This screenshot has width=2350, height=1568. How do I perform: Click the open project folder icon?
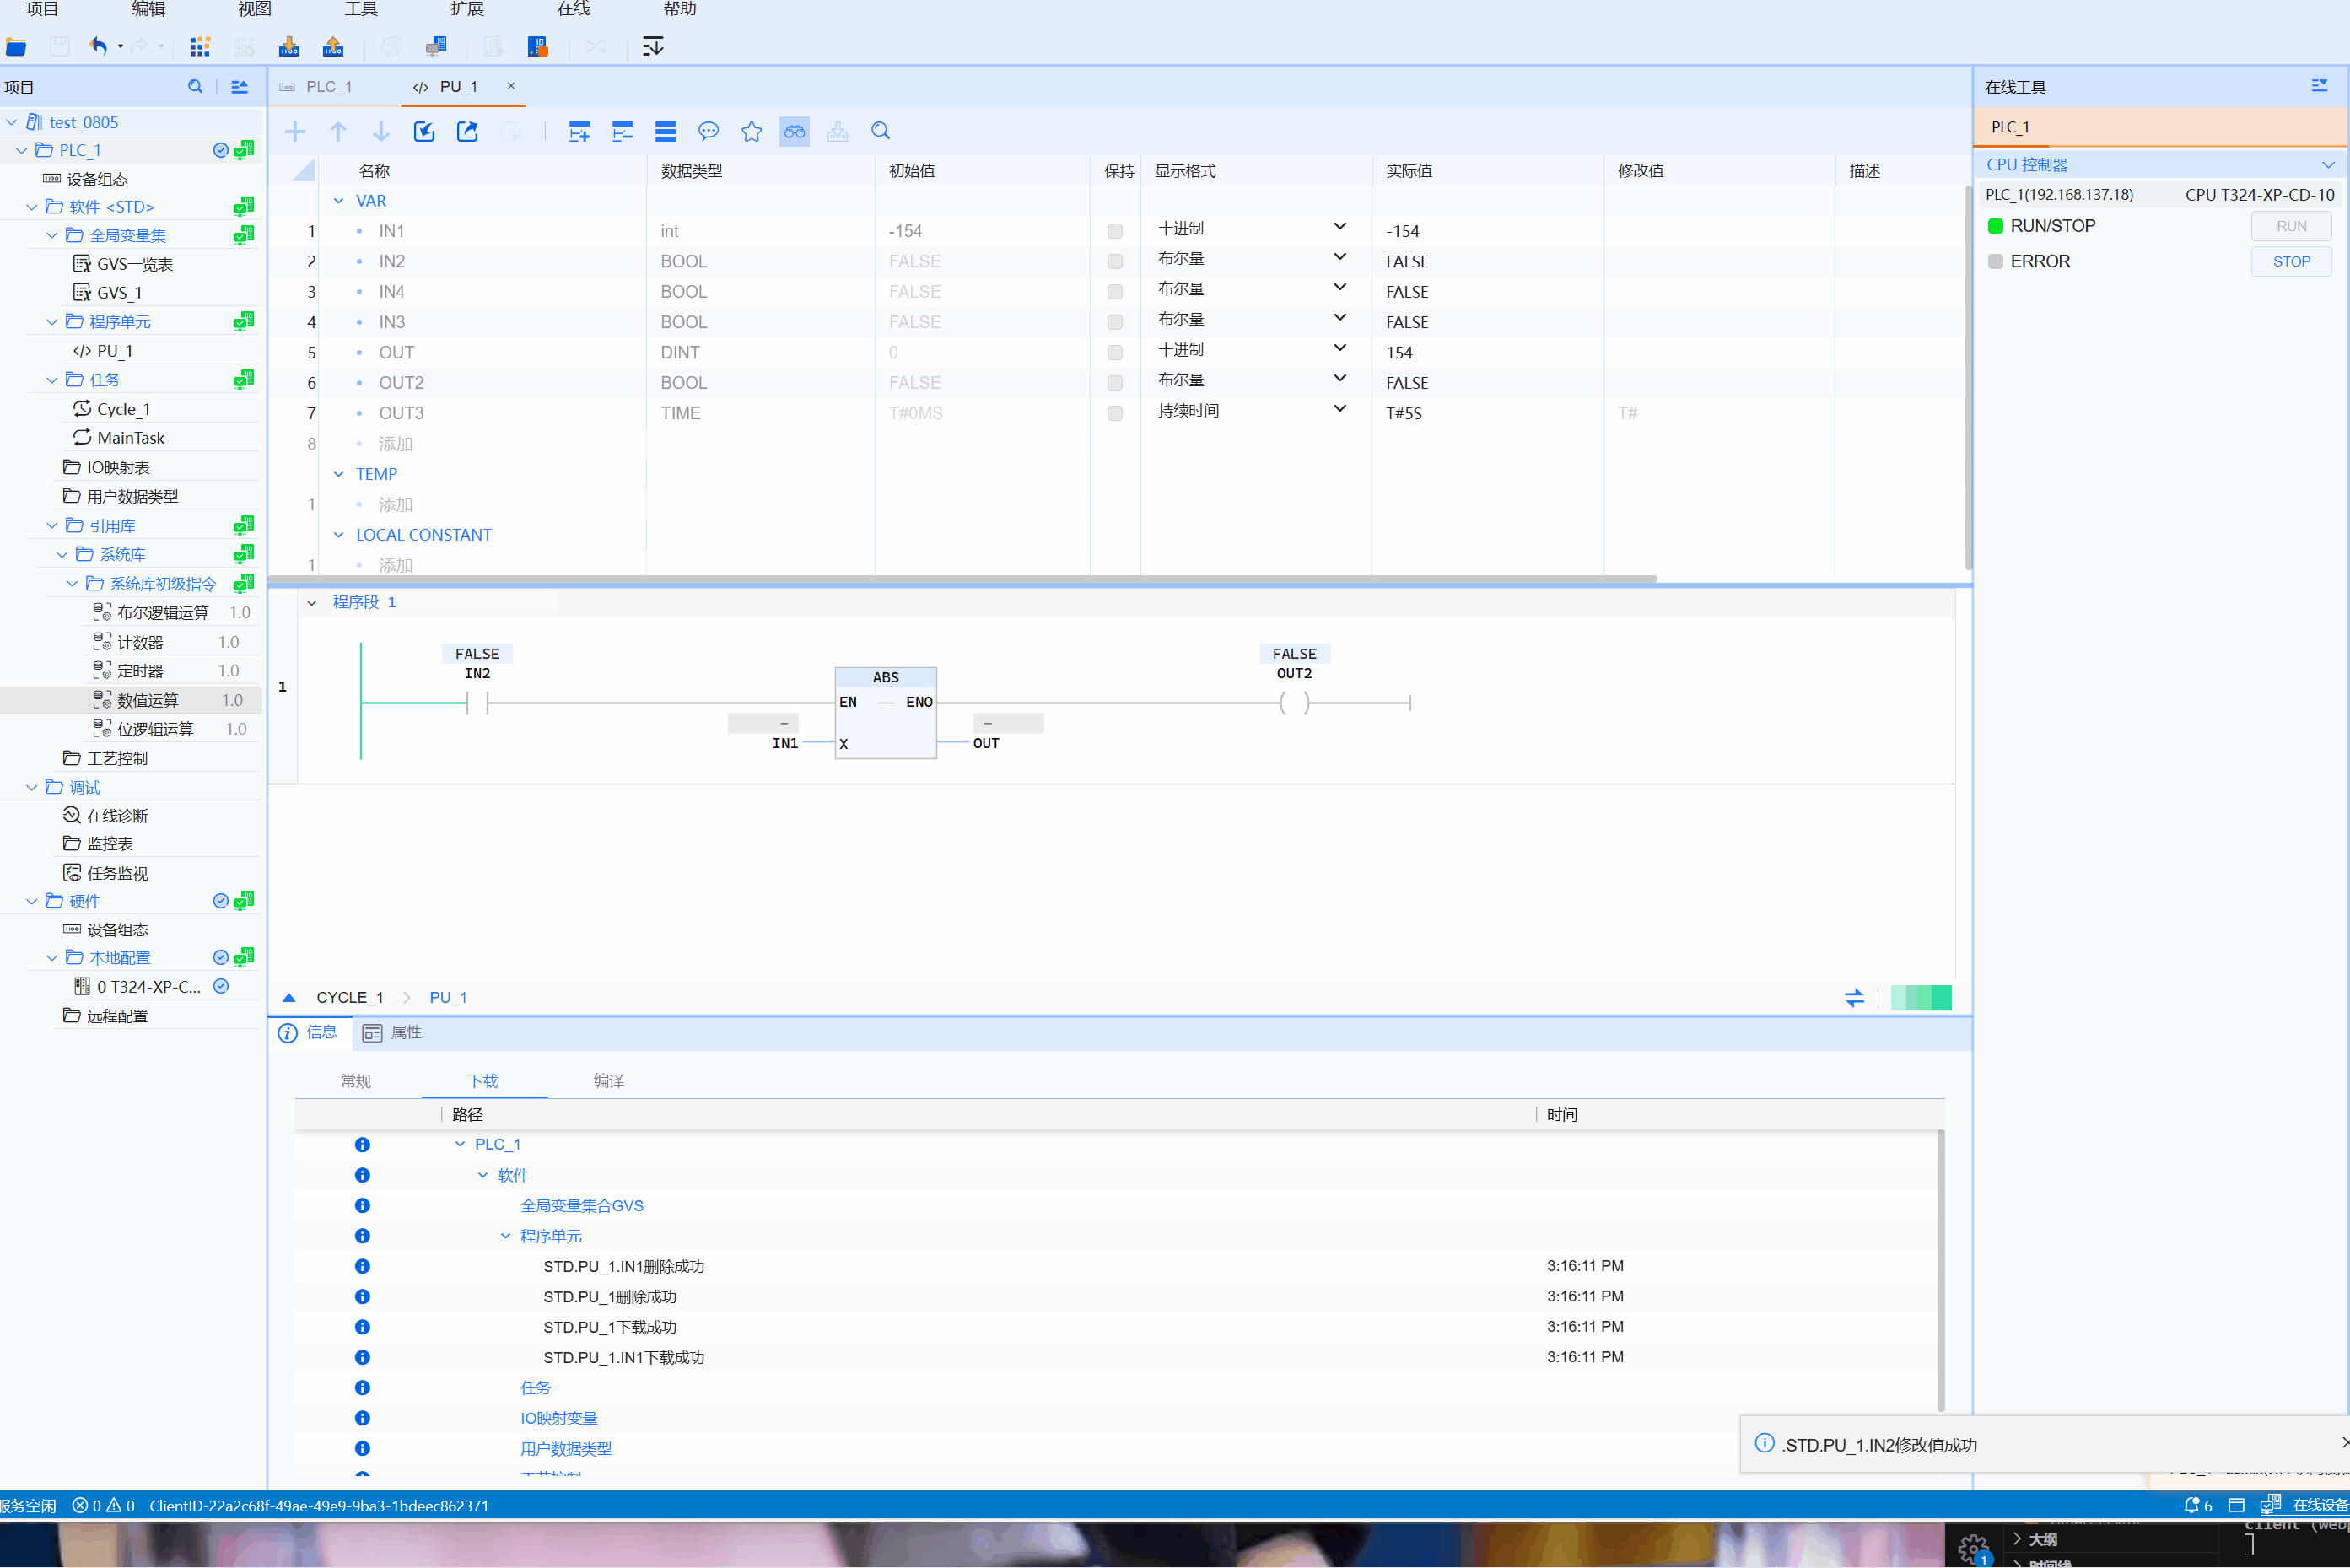[16, 46]
